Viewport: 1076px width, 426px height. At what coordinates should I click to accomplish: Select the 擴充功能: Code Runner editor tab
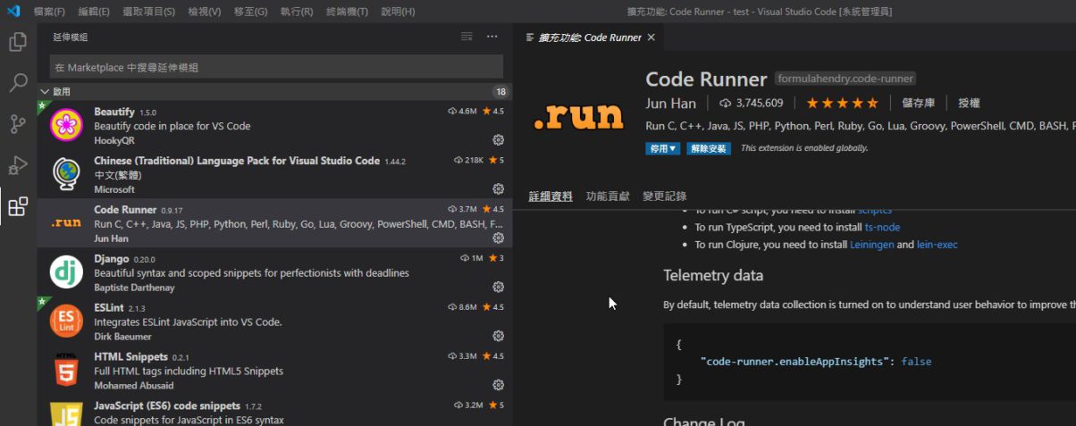coord(589,38)
